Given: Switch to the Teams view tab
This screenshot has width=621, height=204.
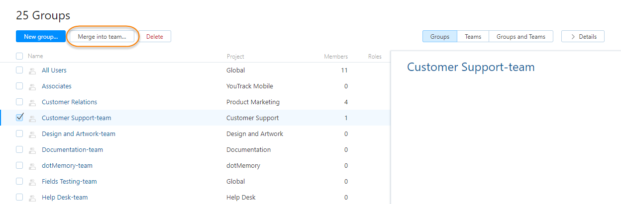Looking at the screenshot, I should pos(473,36).
